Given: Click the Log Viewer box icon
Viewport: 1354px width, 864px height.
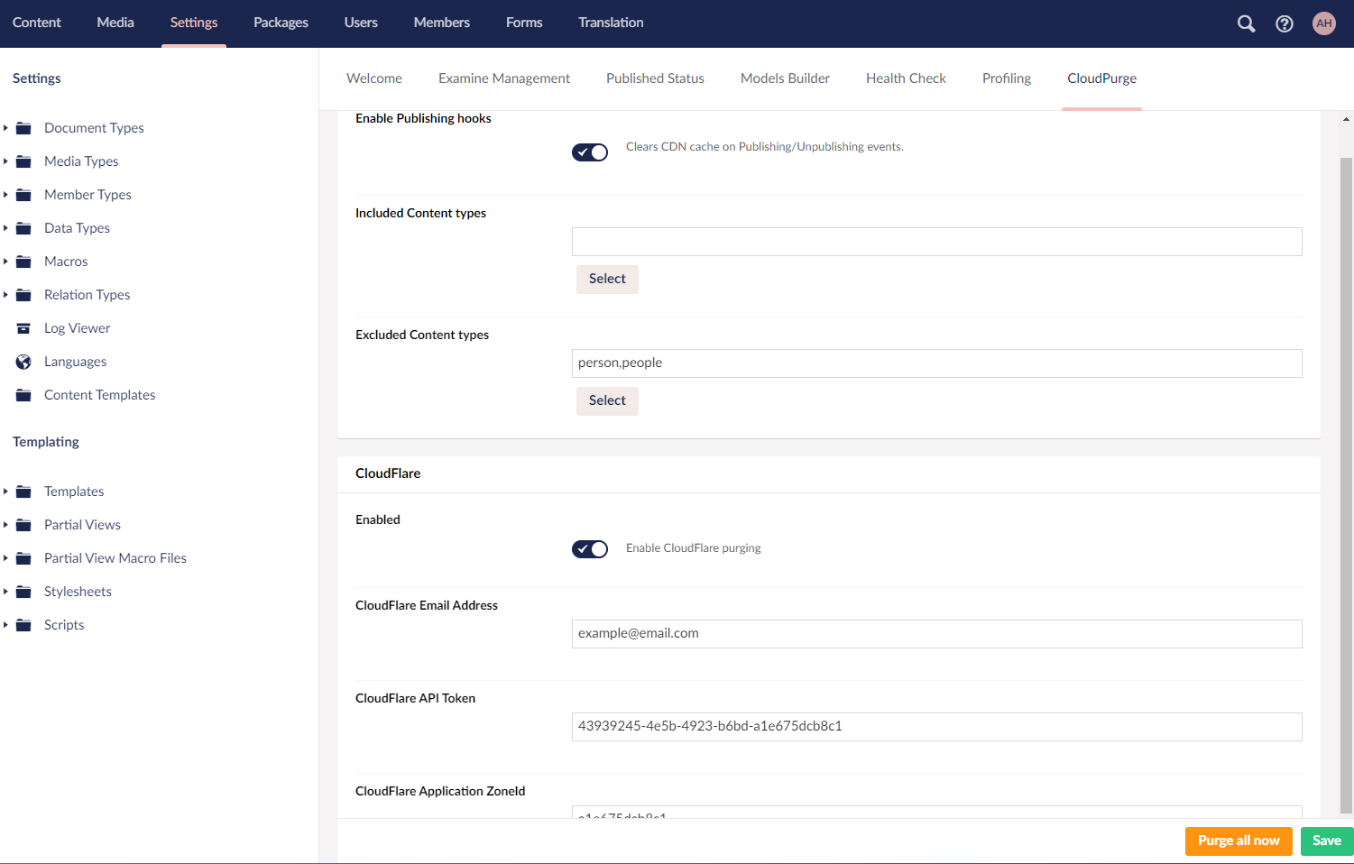Looking at the screenshot, I should [x=24, y=328].
